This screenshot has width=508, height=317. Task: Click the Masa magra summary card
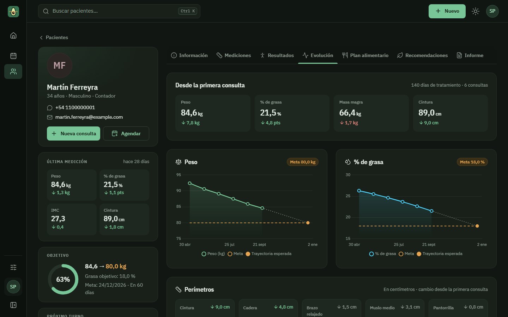(x=371, y=113)
